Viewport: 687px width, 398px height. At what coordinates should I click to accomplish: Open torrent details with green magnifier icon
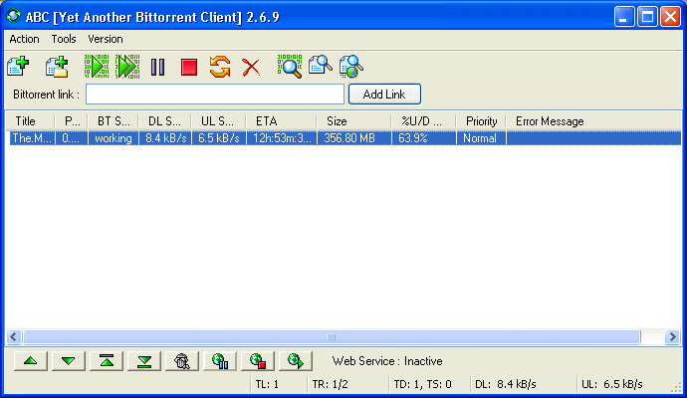point(290,67)
